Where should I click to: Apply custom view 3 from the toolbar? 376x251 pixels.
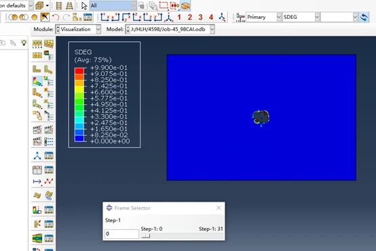[200, 17]
